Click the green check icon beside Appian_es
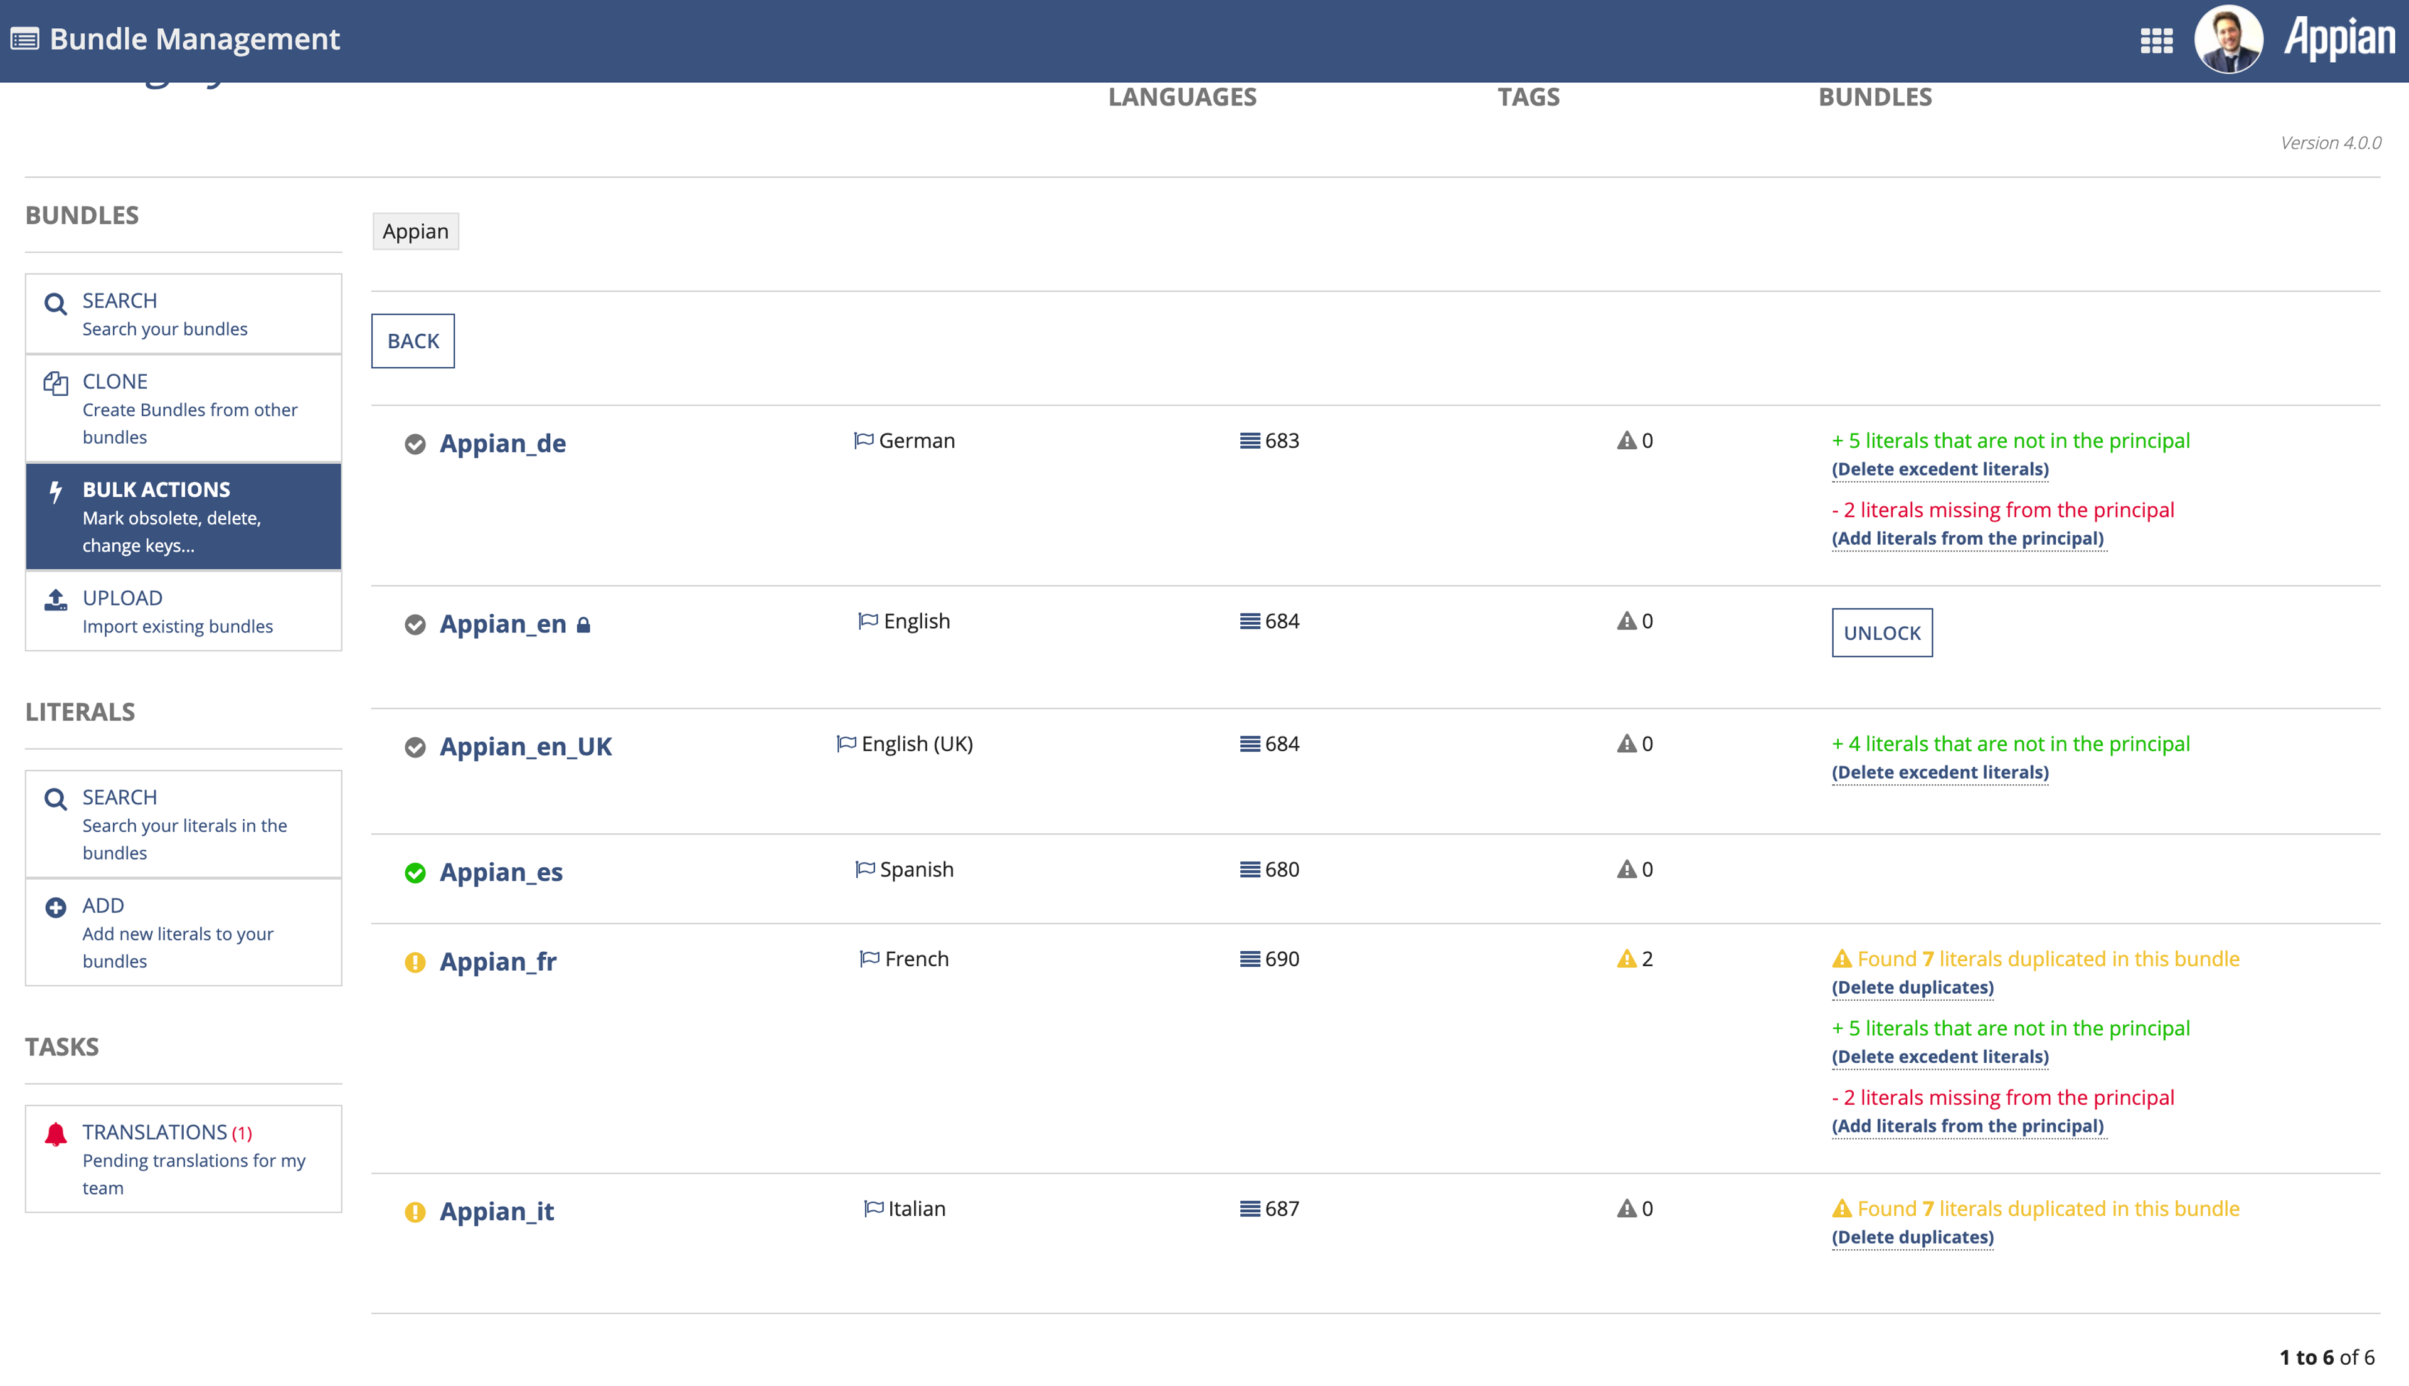Image resolution: width=2409 pixels, height=1386 pixels. pos(415,873)
